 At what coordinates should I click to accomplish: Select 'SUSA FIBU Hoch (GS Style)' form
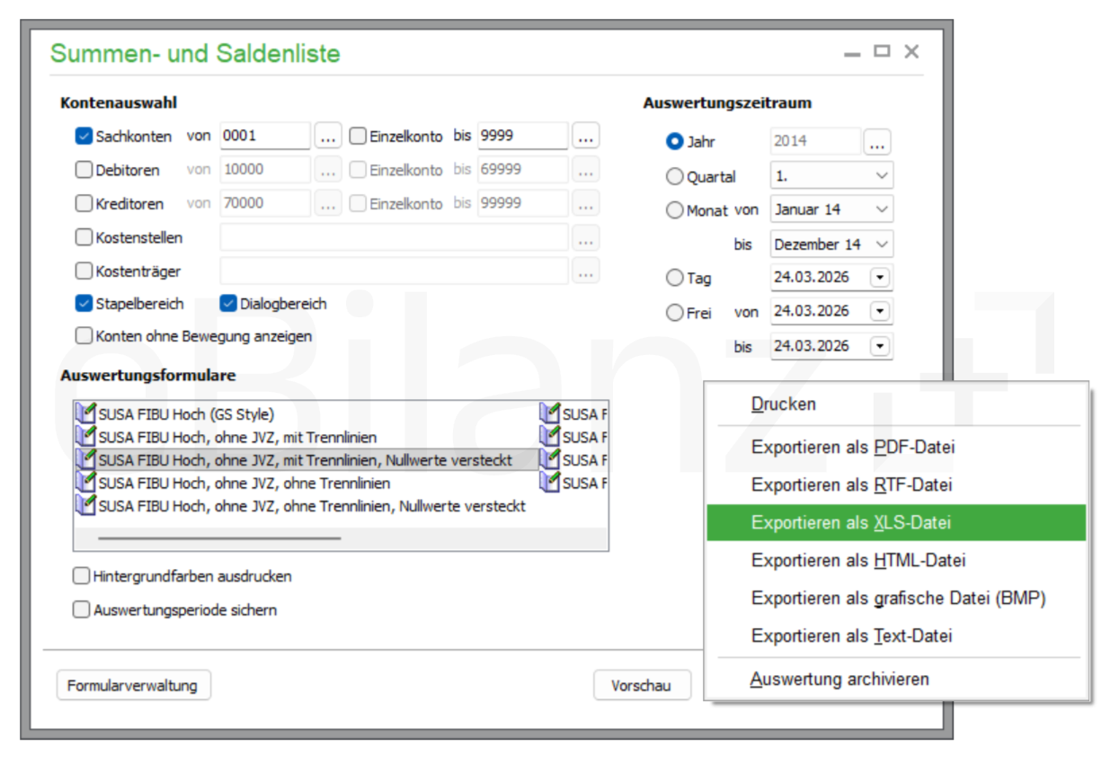[186, 414]
